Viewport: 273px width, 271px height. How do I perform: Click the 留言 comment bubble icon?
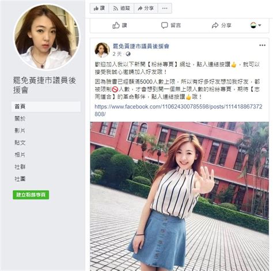(164, 25)
